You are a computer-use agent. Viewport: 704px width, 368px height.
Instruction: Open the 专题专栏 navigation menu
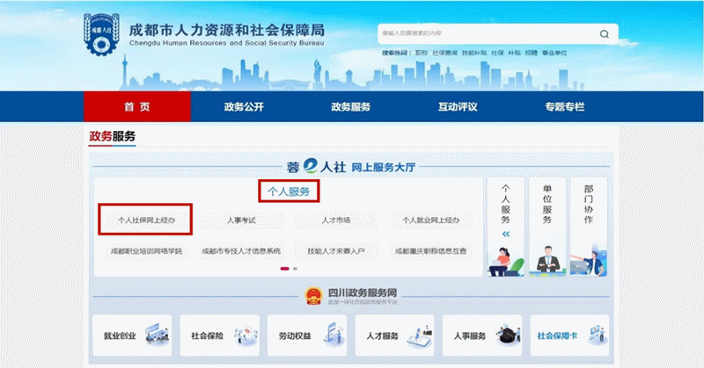pyautogui.click(x=564, y=106)
